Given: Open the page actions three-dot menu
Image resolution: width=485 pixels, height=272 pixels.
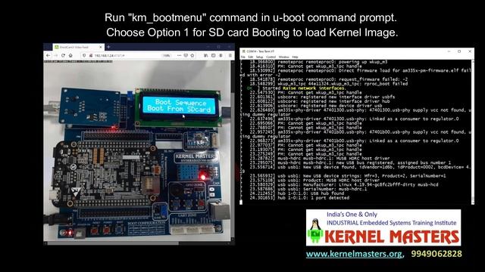Looking at the screenshot, I should (x=179, y=55).
